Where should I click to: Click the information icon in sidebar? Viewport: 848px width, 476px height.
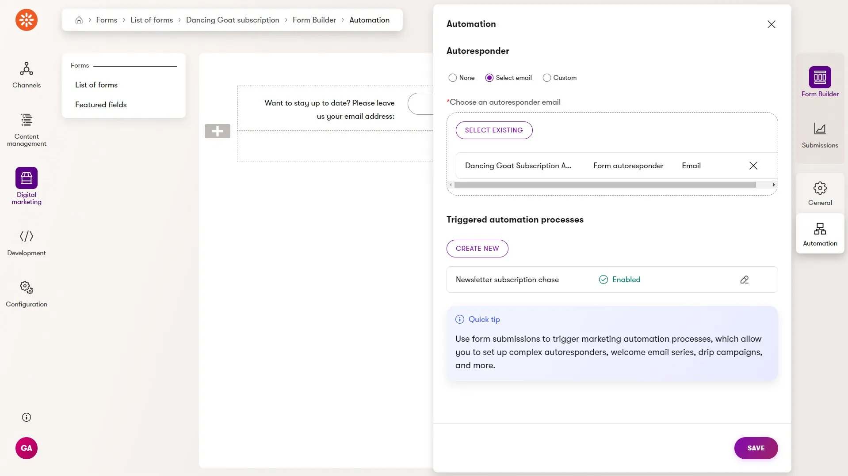tap(27, 417)
